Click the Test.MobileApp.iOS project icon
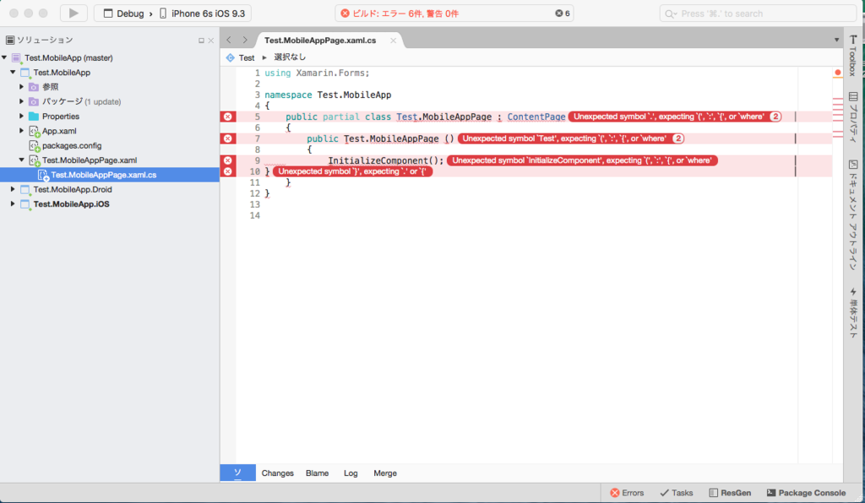 pyautogui.click(x=24, y=204)
